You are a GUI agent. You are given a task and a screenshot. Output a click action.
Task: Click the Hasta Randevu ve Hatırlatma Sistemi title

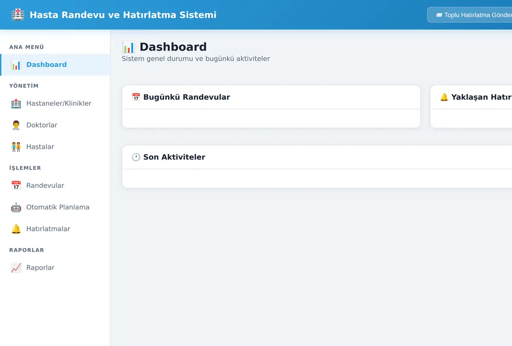pyautogui.click(x=123, y=15)
